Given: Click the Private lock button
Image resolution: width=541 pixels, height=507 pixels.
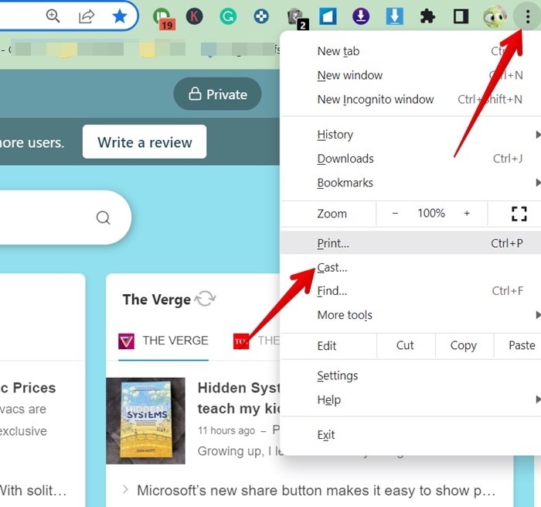Looking at the screenshot, I should tap(217, 94).
